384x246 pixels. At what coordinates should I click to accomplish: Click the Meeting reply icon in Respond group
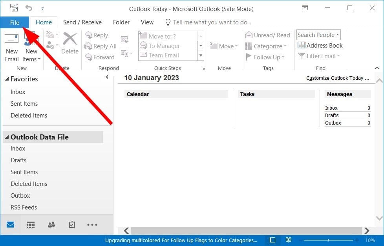[x=124, y=39]
